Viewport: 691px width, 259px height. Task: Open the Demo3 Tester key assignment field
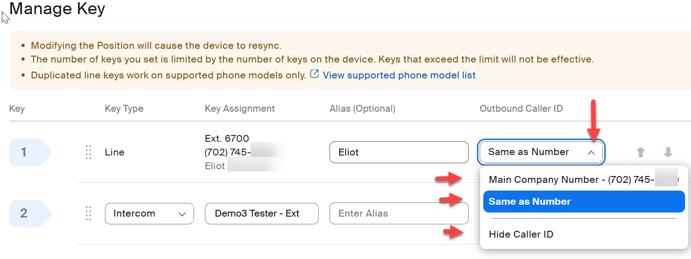point(262,213)
